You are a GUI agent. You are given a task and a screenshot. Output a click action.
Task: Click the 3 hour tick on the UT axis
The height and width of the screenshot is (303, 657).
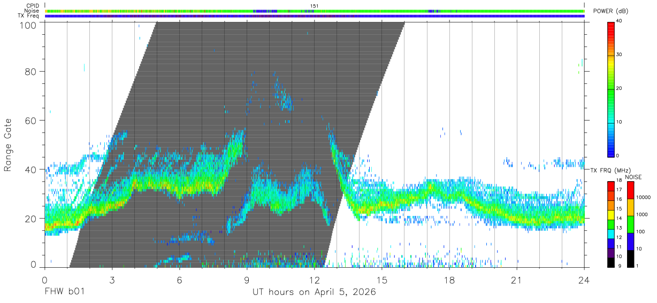pos(112,279)
